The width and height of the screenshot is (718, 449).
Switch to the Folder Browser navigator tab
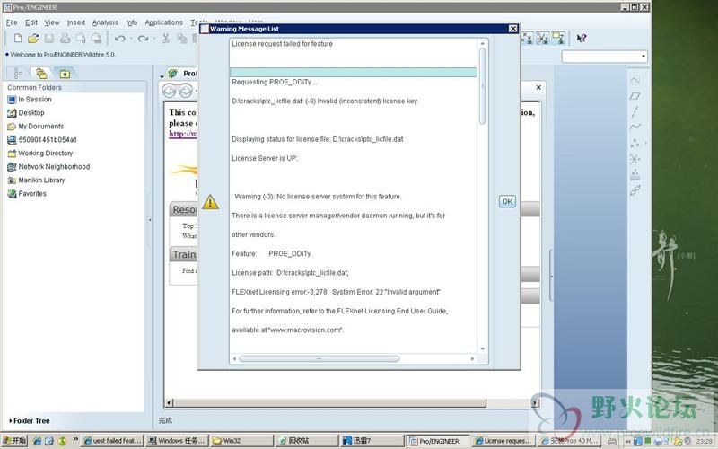click(41, 74)
